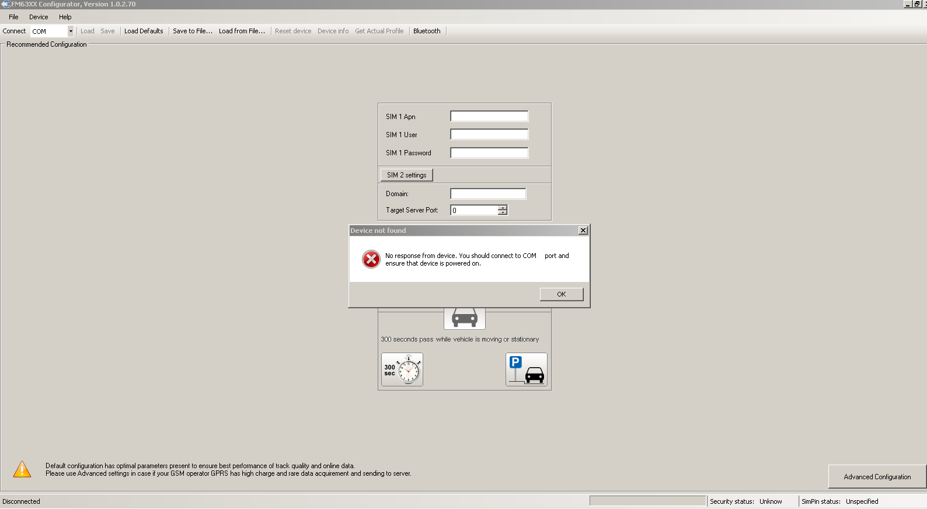Click into the Domain input field

[488, 194]
